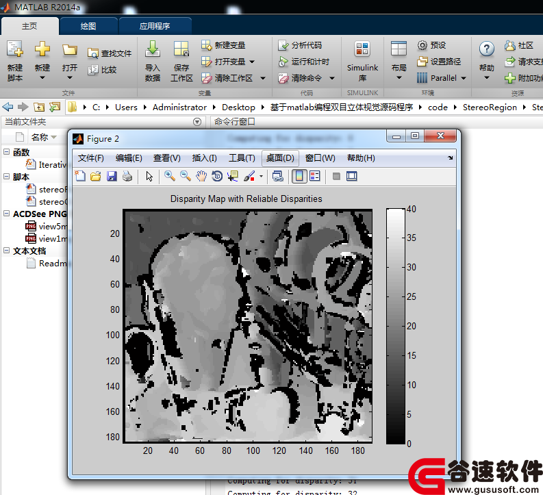The height and width of the screenshot is (495, 543).
Task: Click New Variable (新建变量)
Action: click(223, 45)
